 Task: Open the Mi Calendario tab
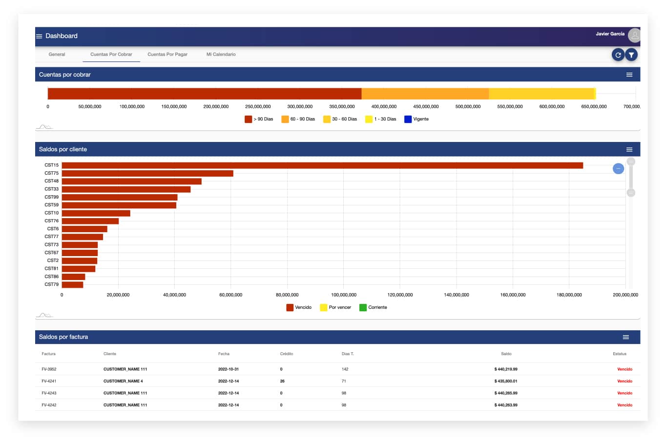click(x=221, y=54)
